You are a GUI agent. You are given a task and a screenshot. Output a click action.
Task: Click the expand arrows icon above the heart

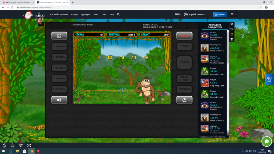click(232, 24)
